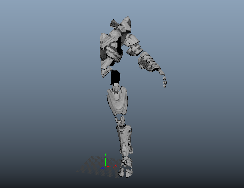This screenshot has height=188, width=244.
Task: Click the green y axis label
Action: click(x=106, y=154)
